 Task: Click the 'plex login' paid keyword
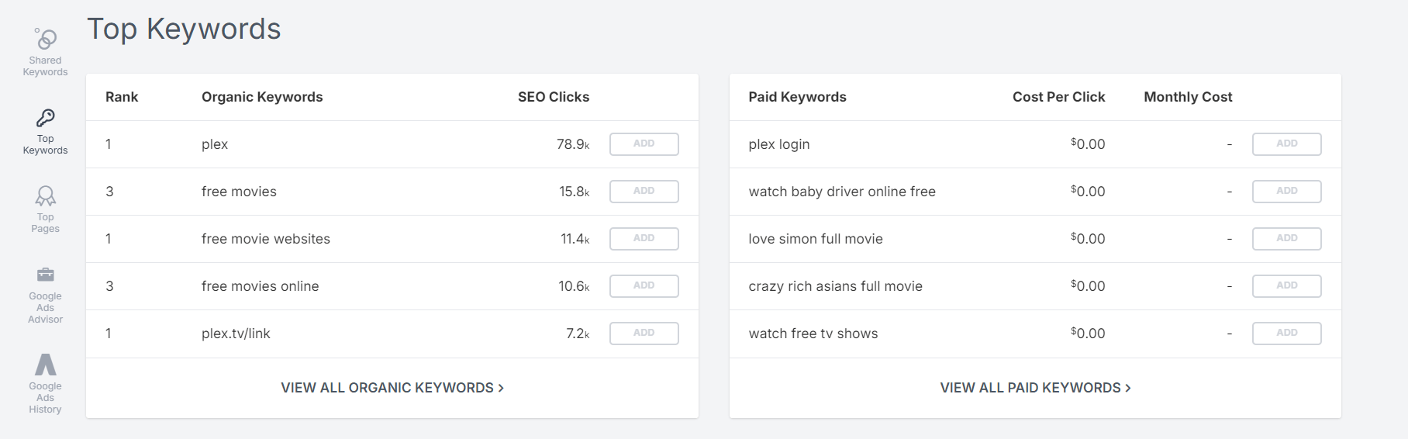click(x=779, y=145)
